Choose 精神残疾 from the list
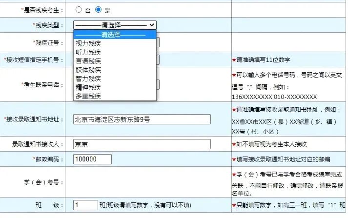Screen dimensions: 348x218 (115, 87)
